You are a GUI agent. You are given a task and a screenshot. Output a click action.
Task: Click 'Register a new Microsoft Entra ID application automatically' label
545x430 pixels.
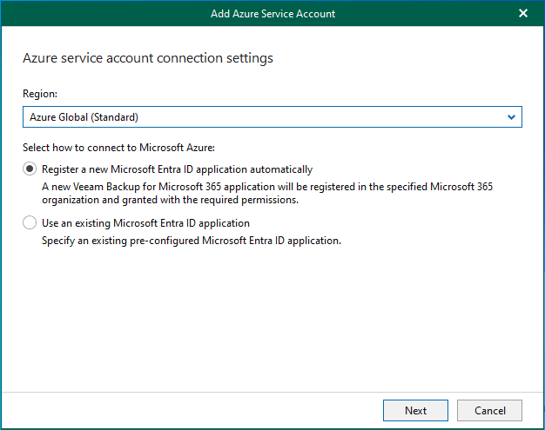click(177, 169)
